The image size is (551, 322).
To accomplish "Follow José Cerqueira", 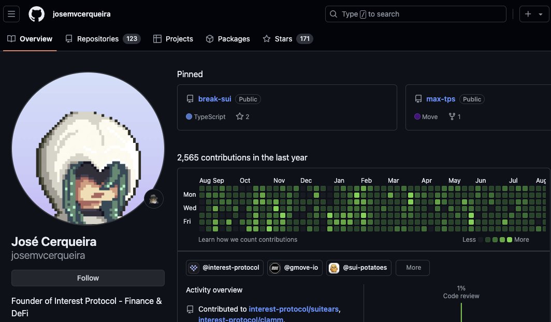I will pyautogui.click(x=88, y=278).
